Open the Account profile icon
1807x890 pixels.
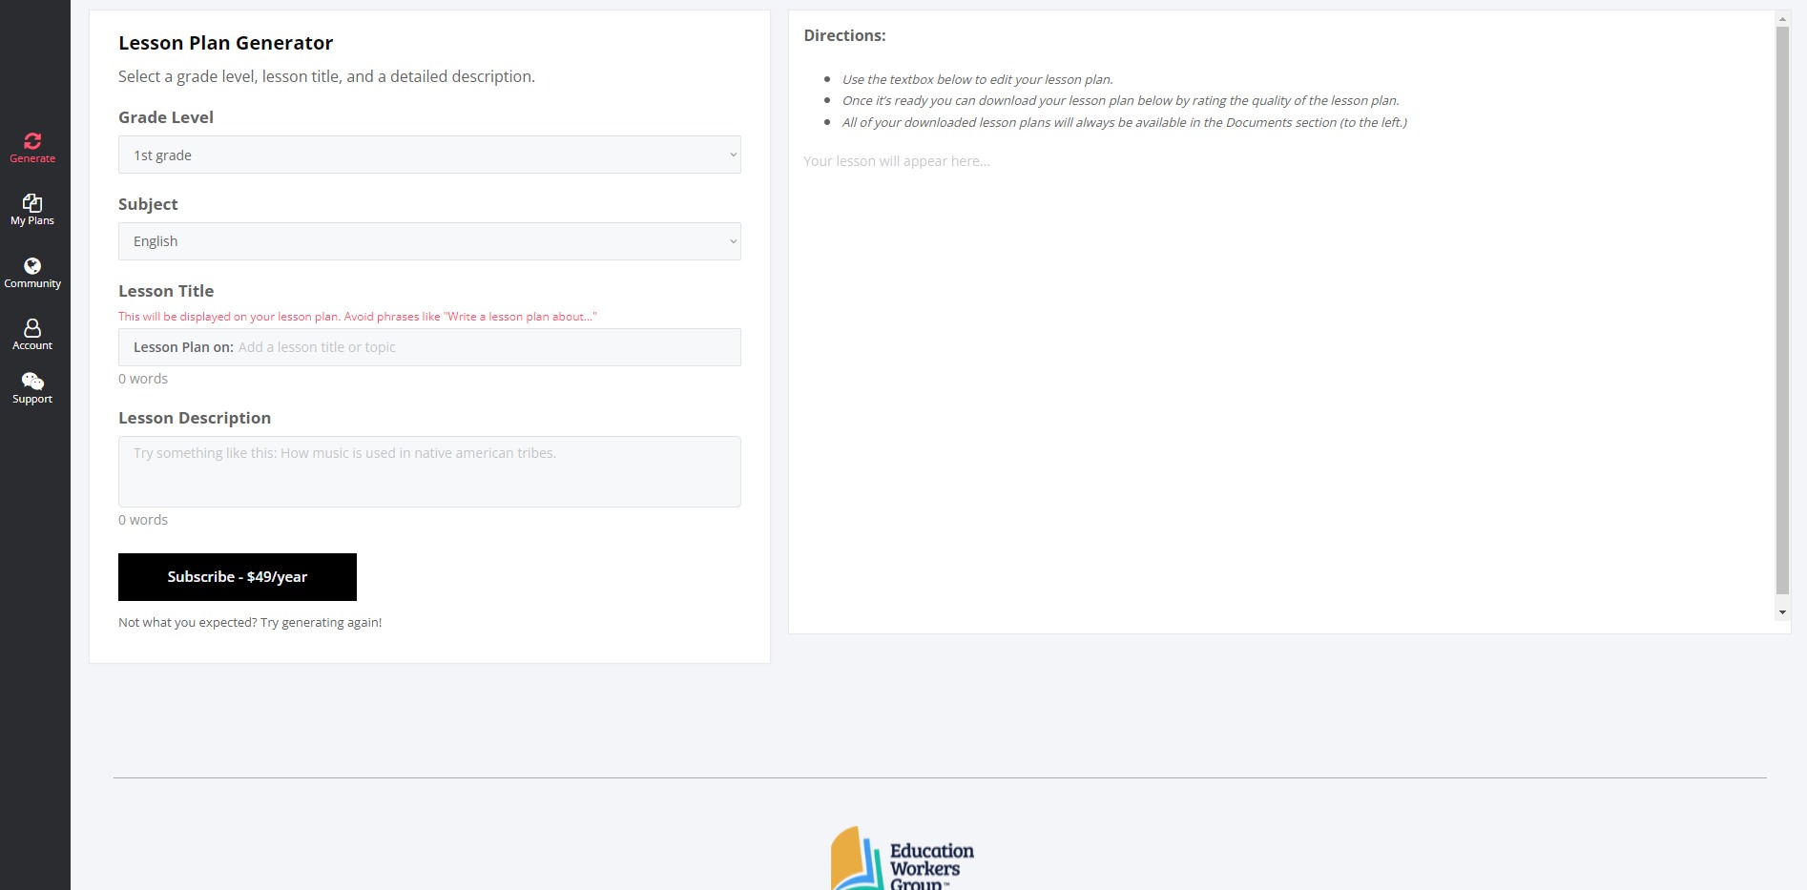pyautogui.click(x=32, y=328)
